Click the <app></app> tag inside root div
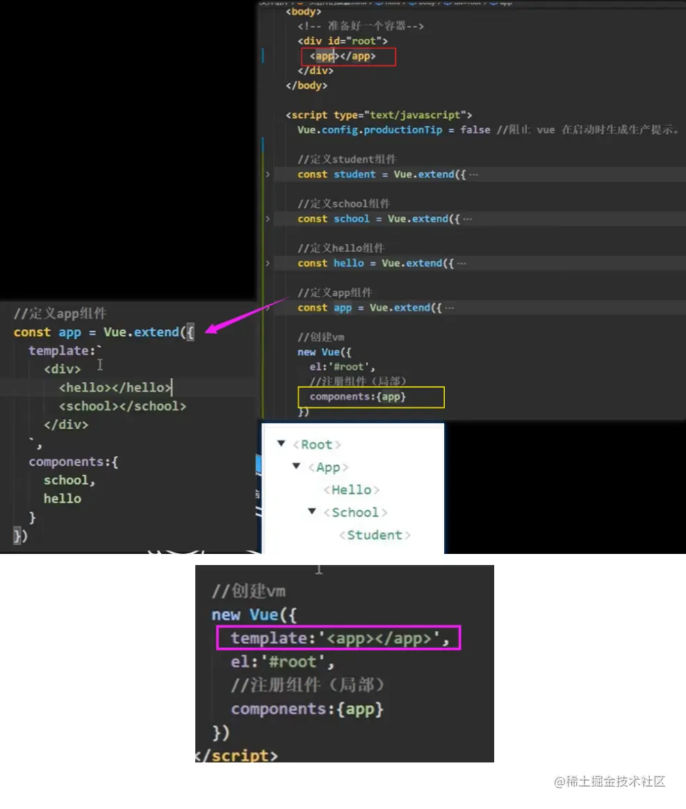 pyautogui.click(x=343, y=56)
